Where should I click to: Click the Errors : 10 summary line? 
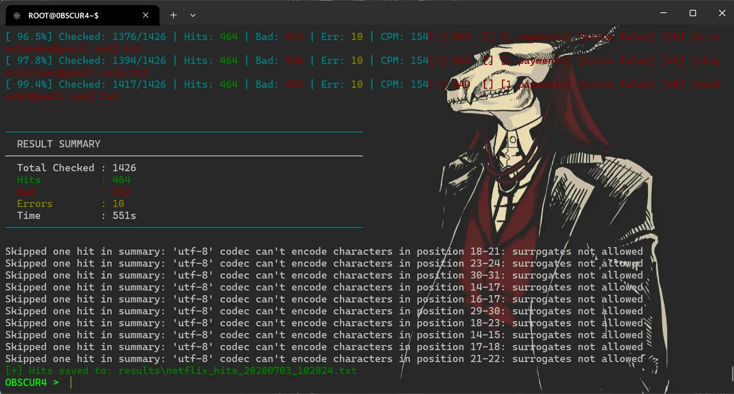[x=71, y=204]
